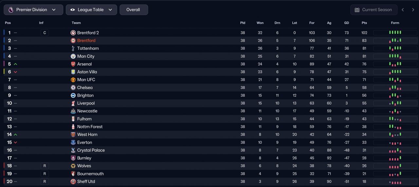Click the Crystal Palace badge icon
The height and width of the screenshot is (187, 419).
(73, 150)
